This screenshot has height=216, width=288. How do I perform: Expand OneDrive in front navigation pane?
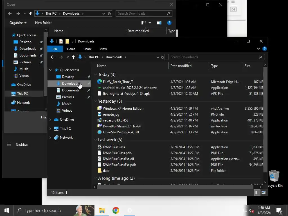pyautogui.click(x=50, y=120)
